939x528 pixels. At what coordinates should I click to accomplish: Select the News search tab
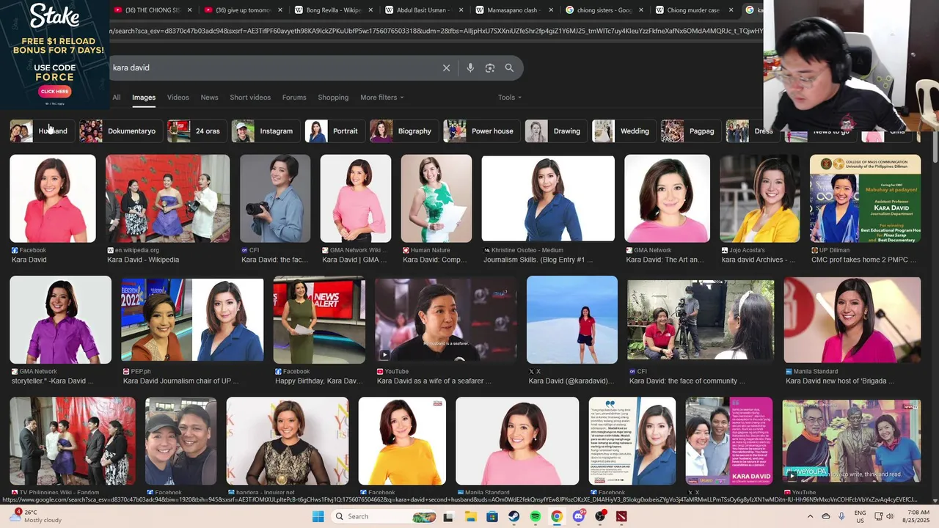click(209, 97)
